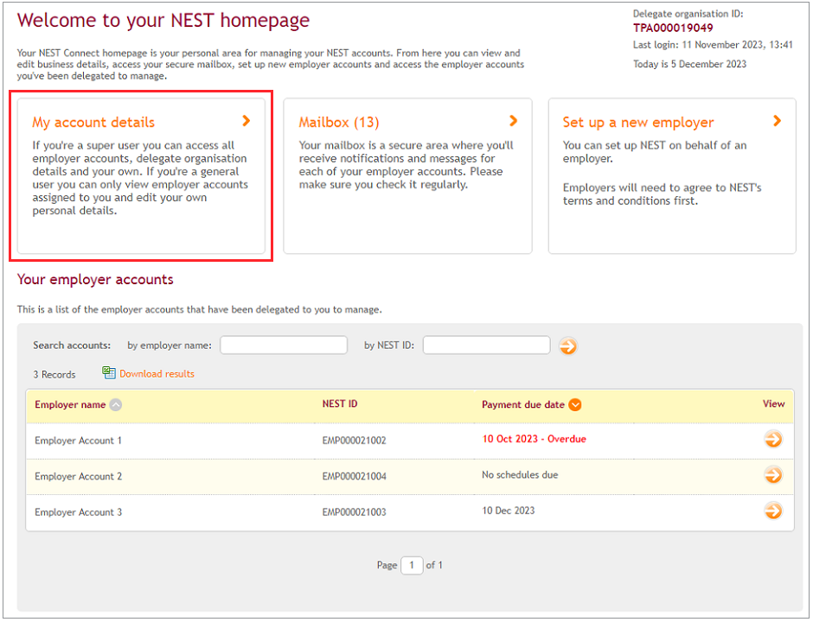This screenshot has height=622, width=813.
Task: Click the NEST ID search field
Action: point(486,345)
